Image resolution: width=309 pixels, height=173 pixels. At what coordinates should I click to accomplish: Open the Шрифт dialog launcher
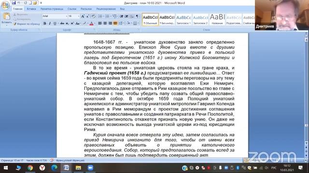[x=95, y=30]
